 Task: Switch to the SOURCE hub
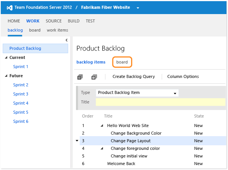(54, 21)
